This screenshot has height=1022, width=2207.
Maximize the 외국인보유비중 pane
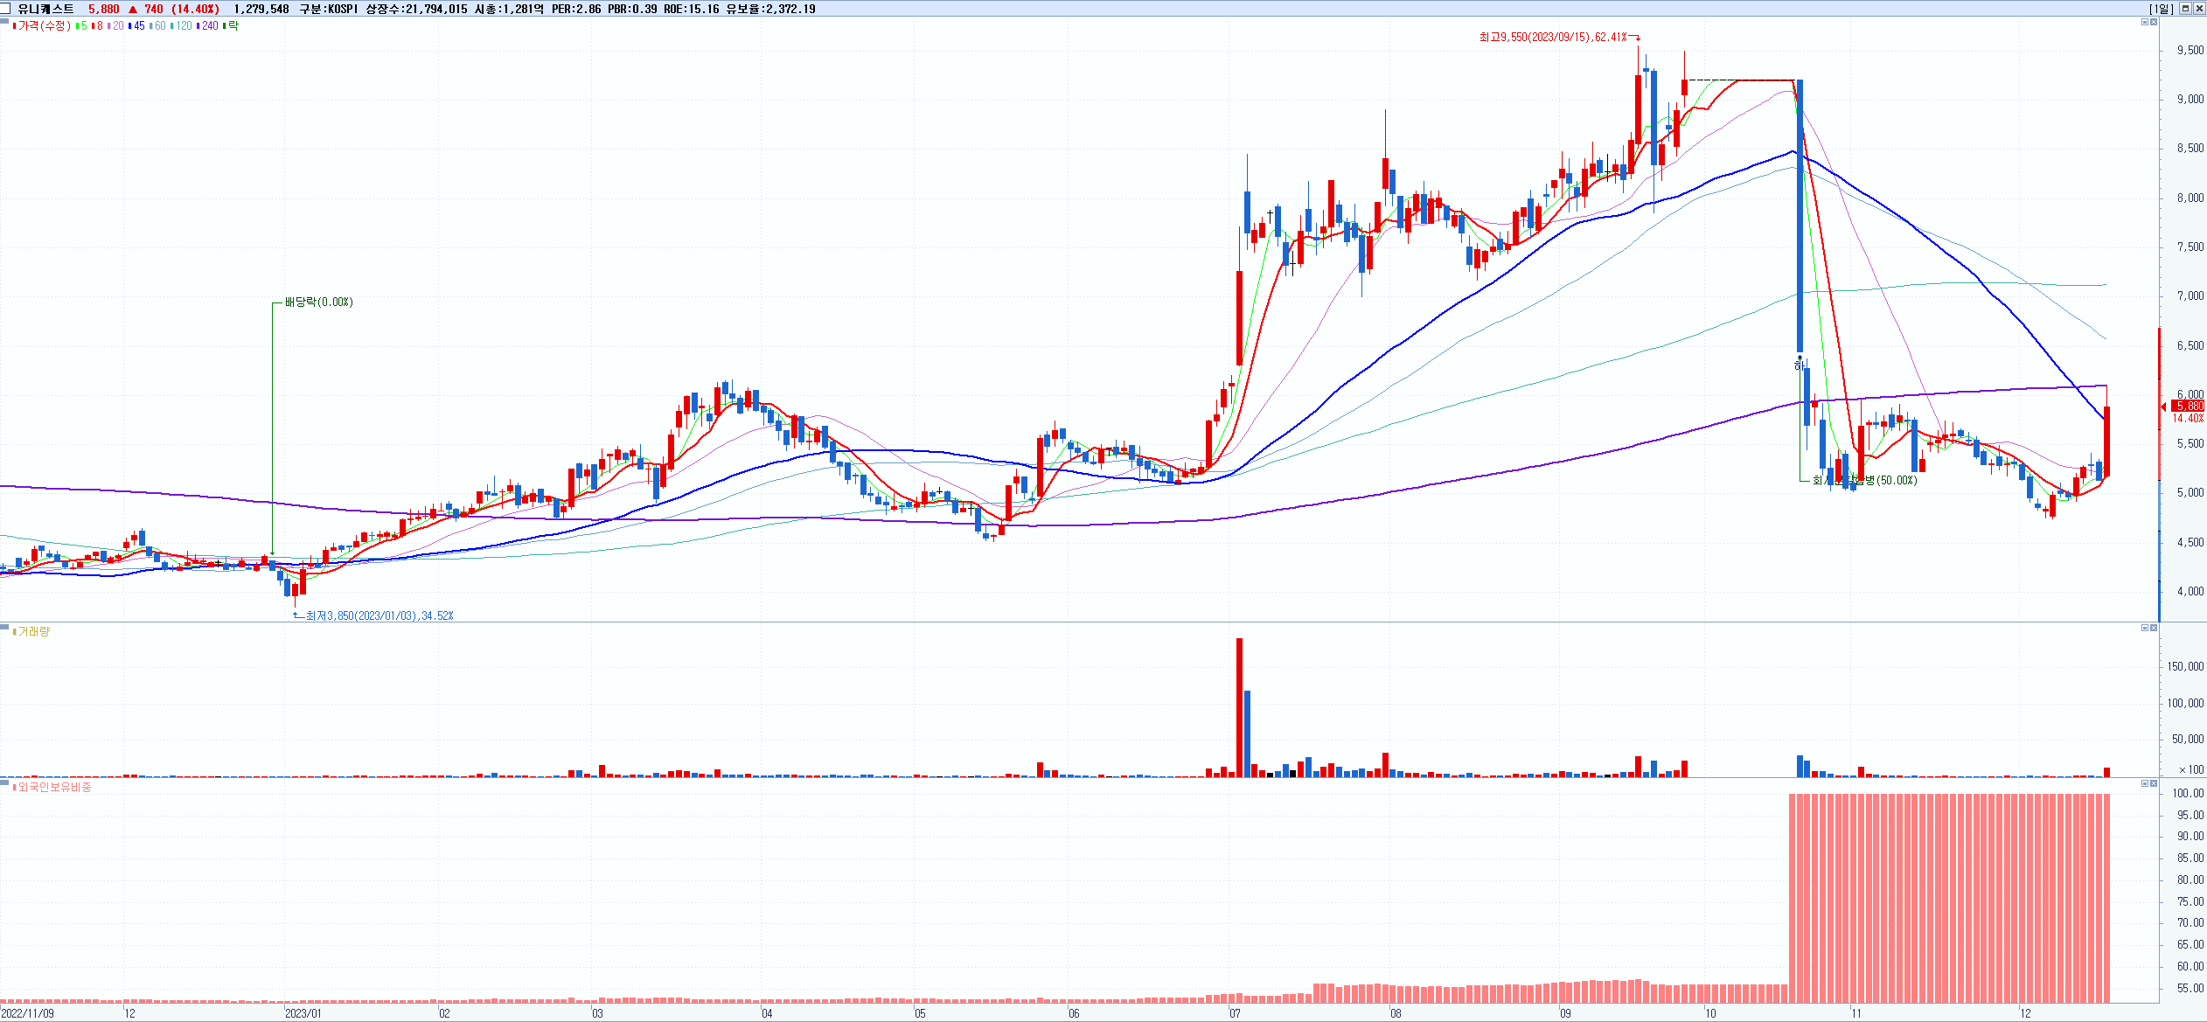coord(2144,783)
